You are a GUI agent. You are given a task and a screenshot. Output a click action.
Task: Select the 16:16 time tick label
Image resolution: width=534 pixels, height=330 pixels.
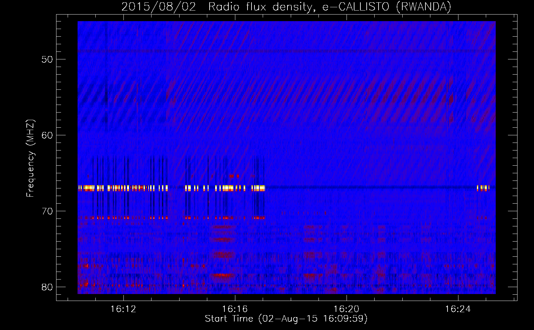(x=235, y=309)
